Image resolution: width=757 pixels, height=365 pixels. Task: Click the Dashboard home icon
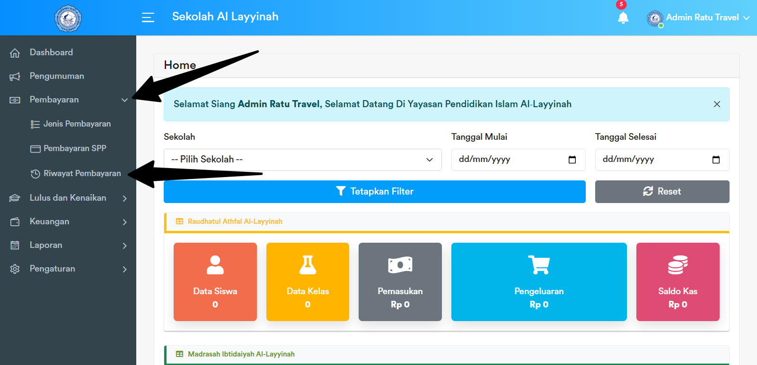[x=15, y=53]
